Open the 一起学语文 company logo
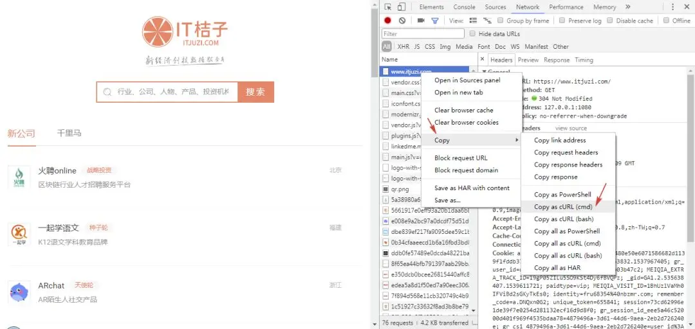 coord(19,235)
